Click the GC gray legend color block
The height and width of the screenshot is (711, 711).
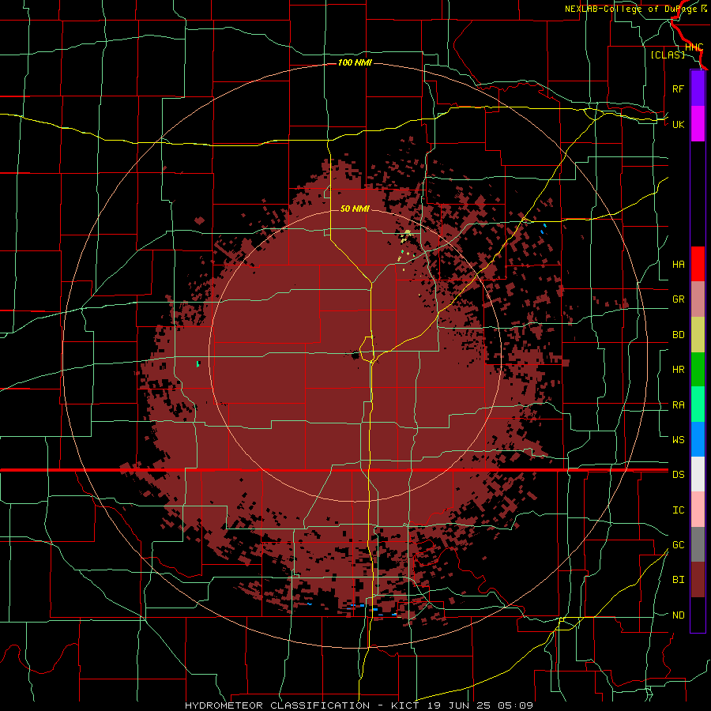pyautogui.click(x=698, y=544)
